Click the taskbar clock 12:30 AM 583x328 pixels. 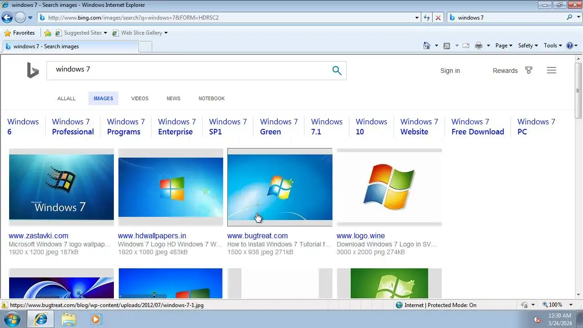point(560,316)
